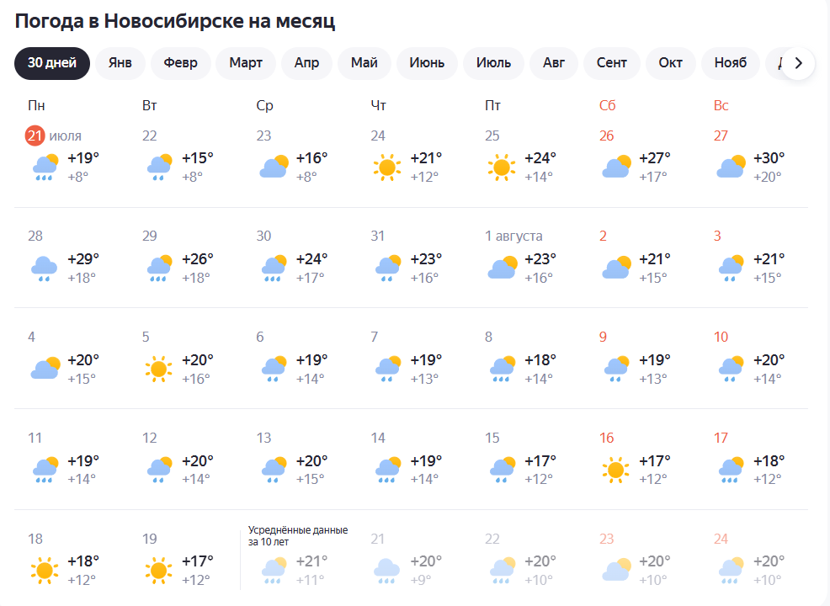830x606 pixels.
Task: Click the sun icon for August 5
Action: click(x=158, y=369)
